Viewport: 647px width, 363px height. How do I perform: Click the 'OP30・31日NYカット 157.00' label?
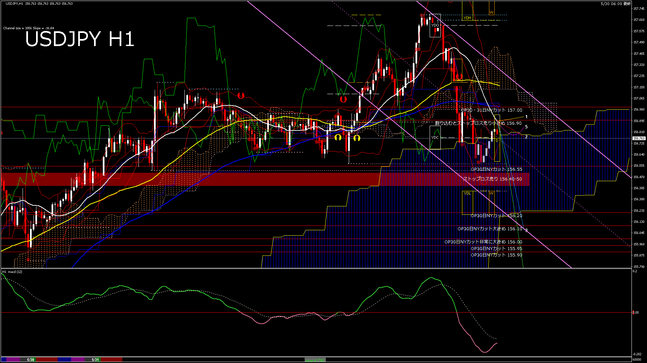pos(491,110)
